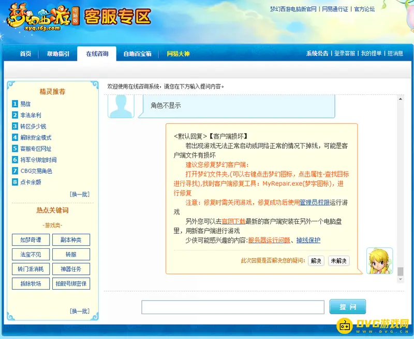Select recommended item 1 易信
414x339 pixels.
(25, 104)
